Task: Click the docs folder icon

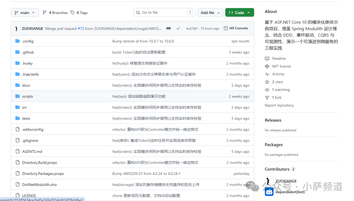Action: (x=17, y=85)
